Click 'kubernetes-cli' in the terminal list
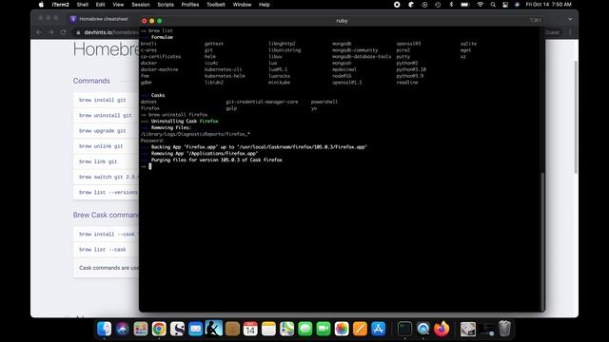609x342 pixels. tap(224, 69)
